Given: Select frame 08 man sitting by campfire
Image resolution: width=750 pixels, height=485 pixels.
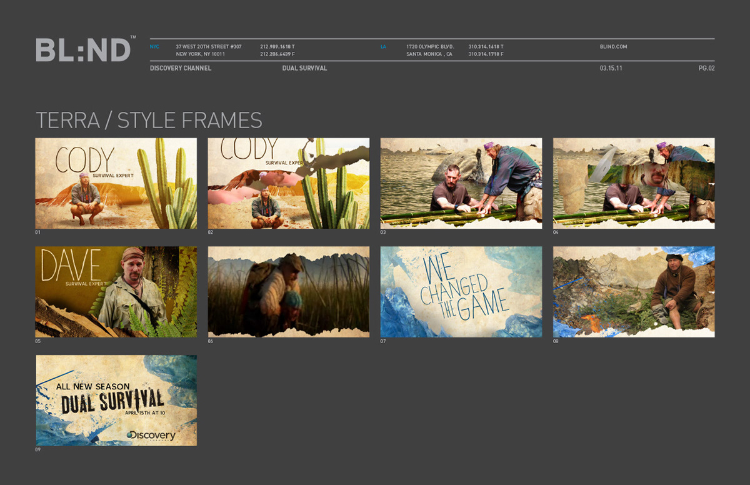Looking at the screenshot, I should point(634,292).
